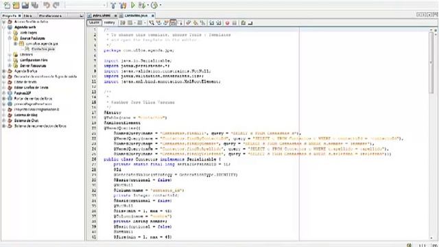This screenshot has width=439, height=247.
Task: Click the Save All icon
Action: (x=35, y=5)
